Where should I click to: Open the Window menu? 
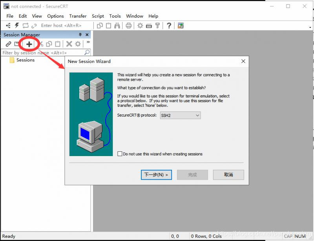pyautogui.click(x=135, y=16)
